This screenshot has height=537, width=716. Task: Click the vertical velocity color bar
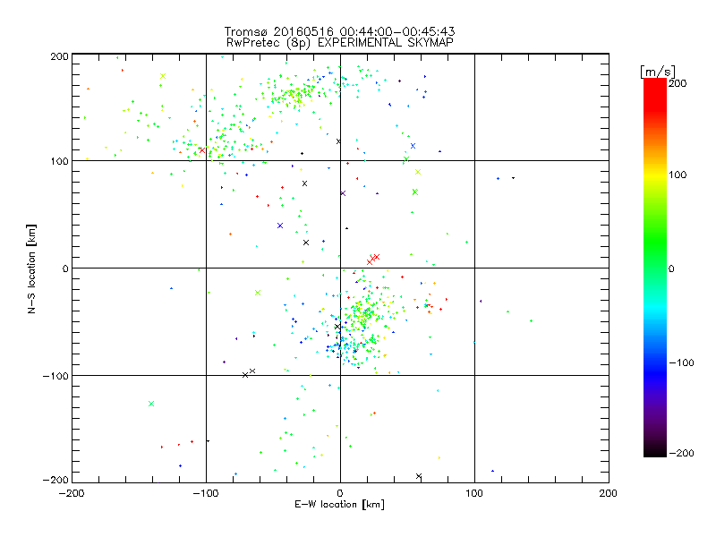tap(655, 268)
